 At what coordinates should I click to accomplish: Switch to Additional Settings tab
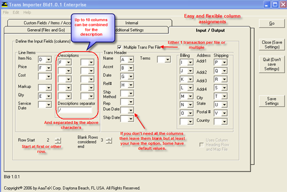tap(130, 30)
